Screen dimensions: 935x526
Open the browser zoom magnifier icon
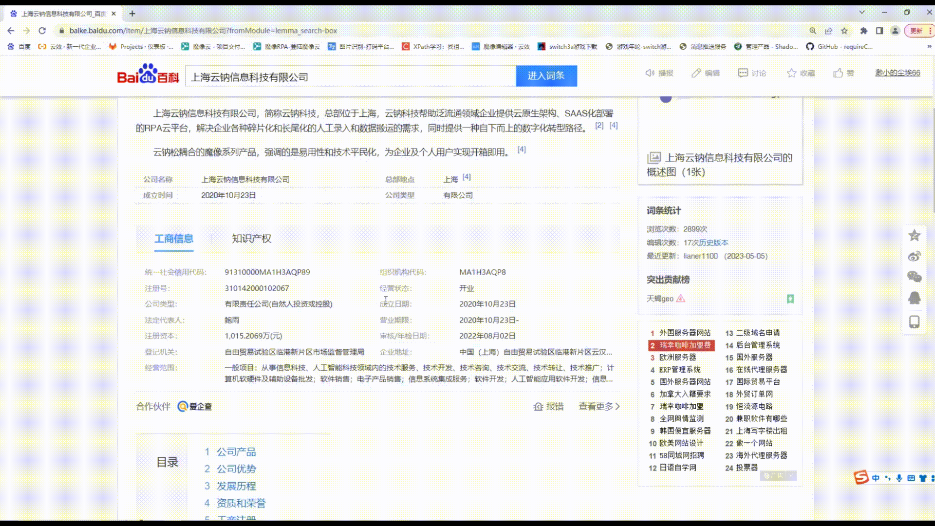pos(813,31)
